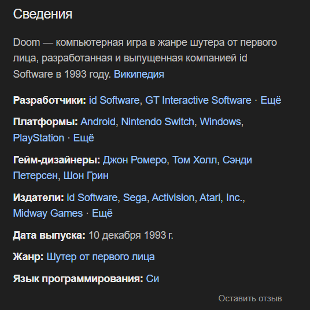Open the Джон Ромеро designer link
Image resolution: width=310 pixels, height=310 pixels.
135,160
